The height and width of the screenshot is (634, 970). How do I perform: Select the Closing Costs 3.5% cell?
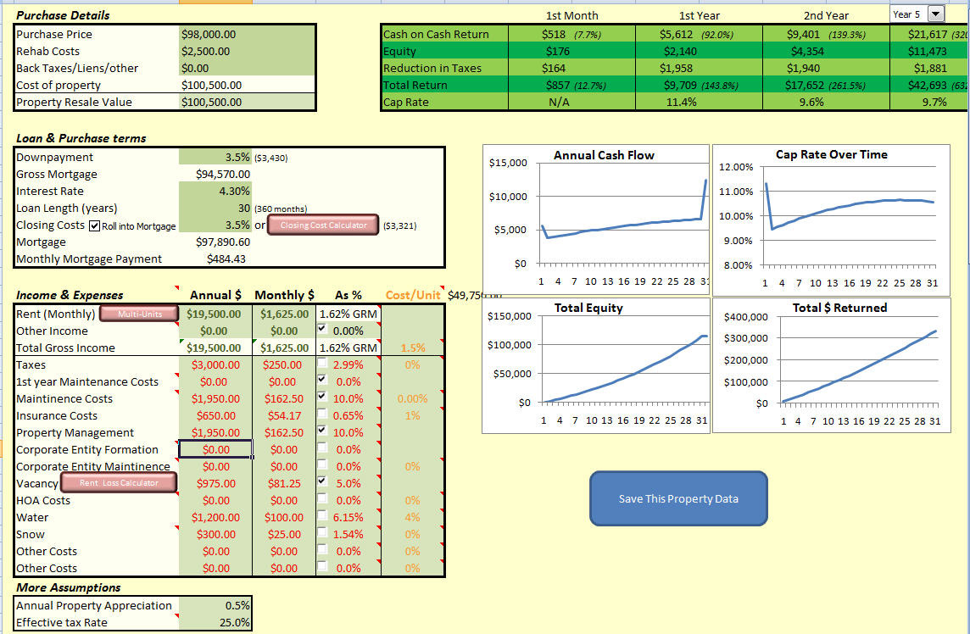click(x=215, y=225)
